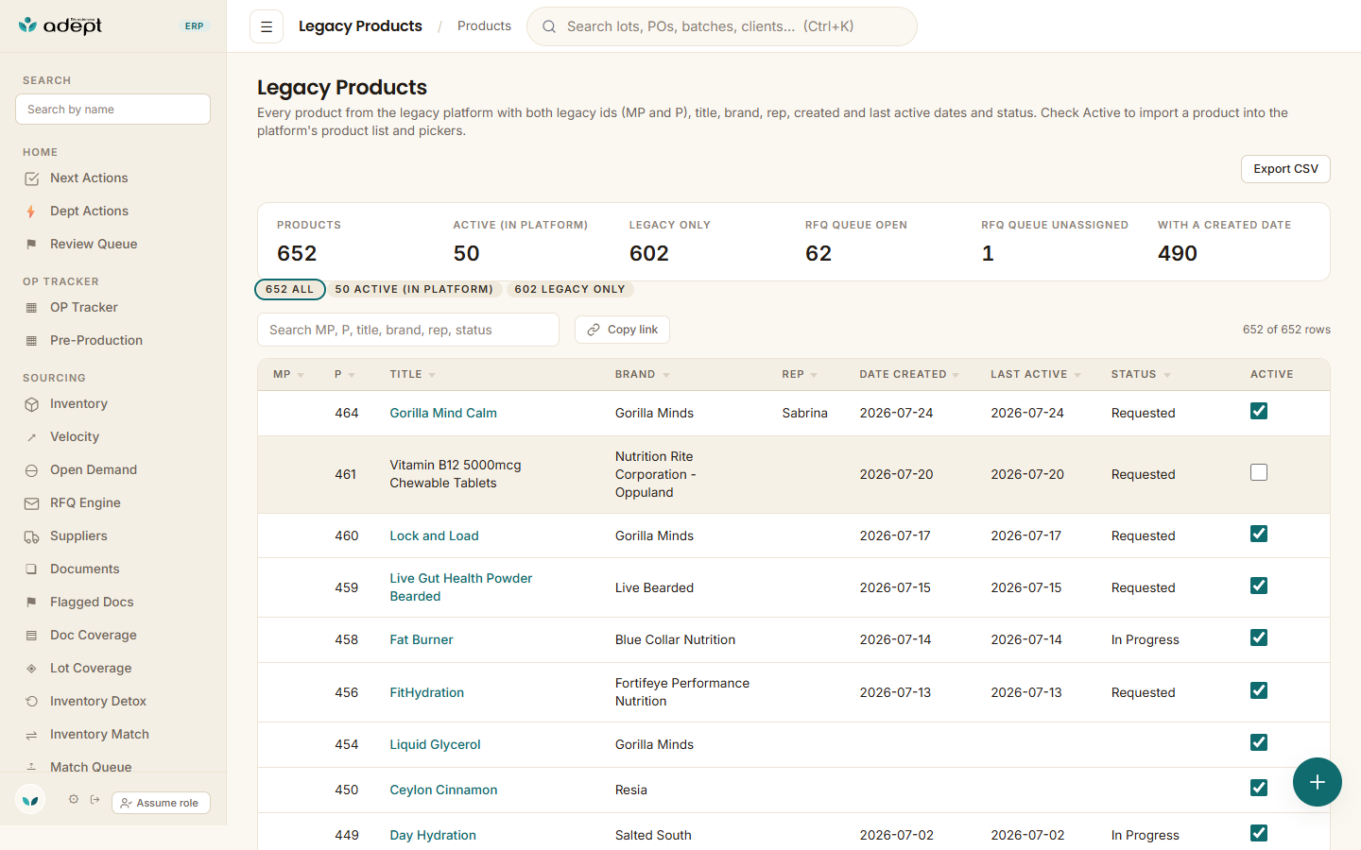Open the Gorilla Mind Calm product link
The width and height of the screenshot is (1361, 850).
coord(443,413)
